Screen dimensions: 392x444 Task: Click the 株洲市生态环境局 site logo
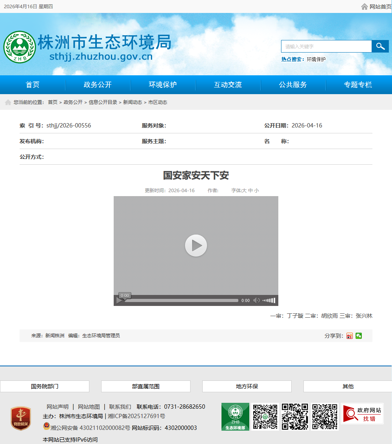point(20,47)
